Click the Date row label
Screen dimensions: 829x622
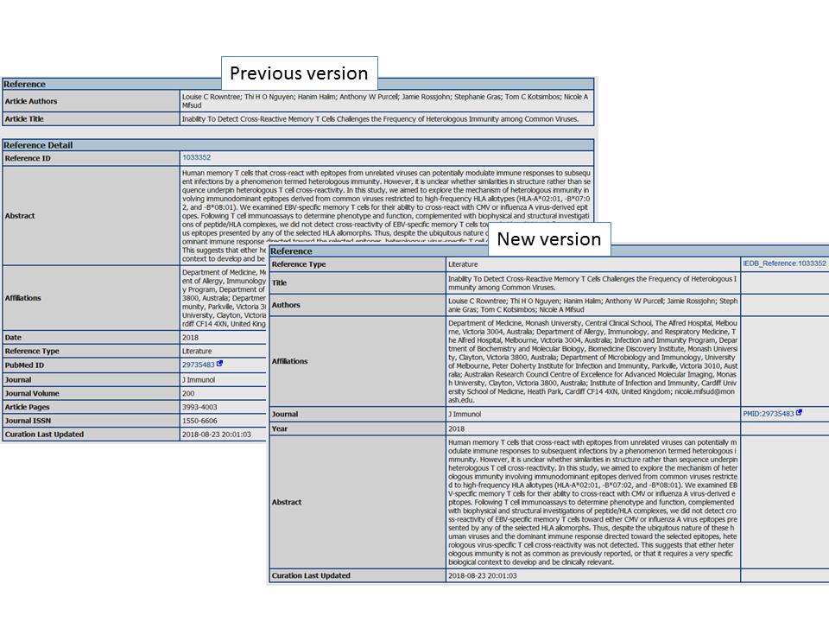[x=13, y=338]
